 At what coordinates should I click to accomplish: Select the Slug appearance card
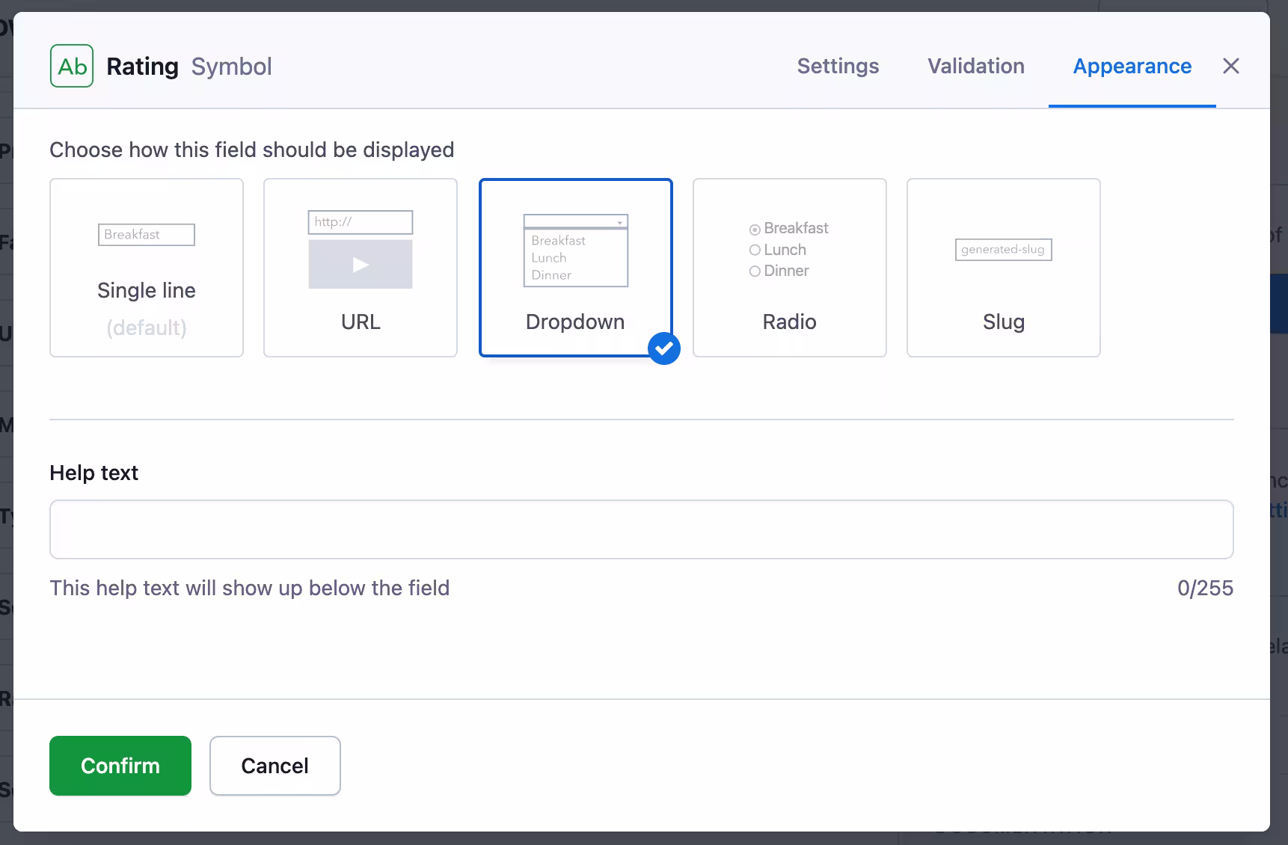[1003, 268]
